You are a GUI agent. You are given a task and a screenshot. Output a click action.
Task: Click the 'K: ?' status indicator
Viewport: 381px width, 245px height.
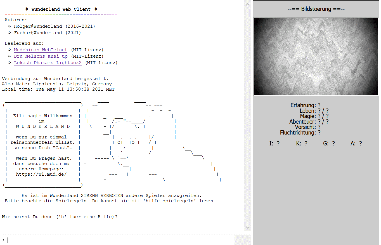(302, 143)
